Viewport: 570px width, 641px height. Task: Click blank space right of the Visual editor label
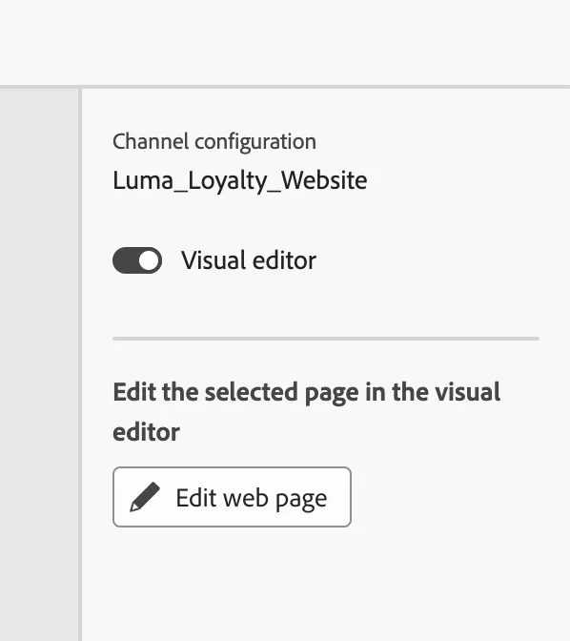pos(441,260)
